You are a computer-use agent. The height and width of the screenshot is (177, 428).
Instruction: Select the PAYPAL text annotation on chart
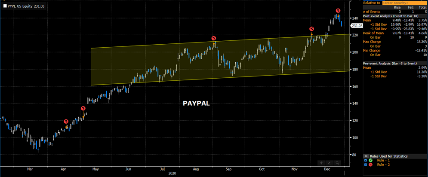point(196,104)
